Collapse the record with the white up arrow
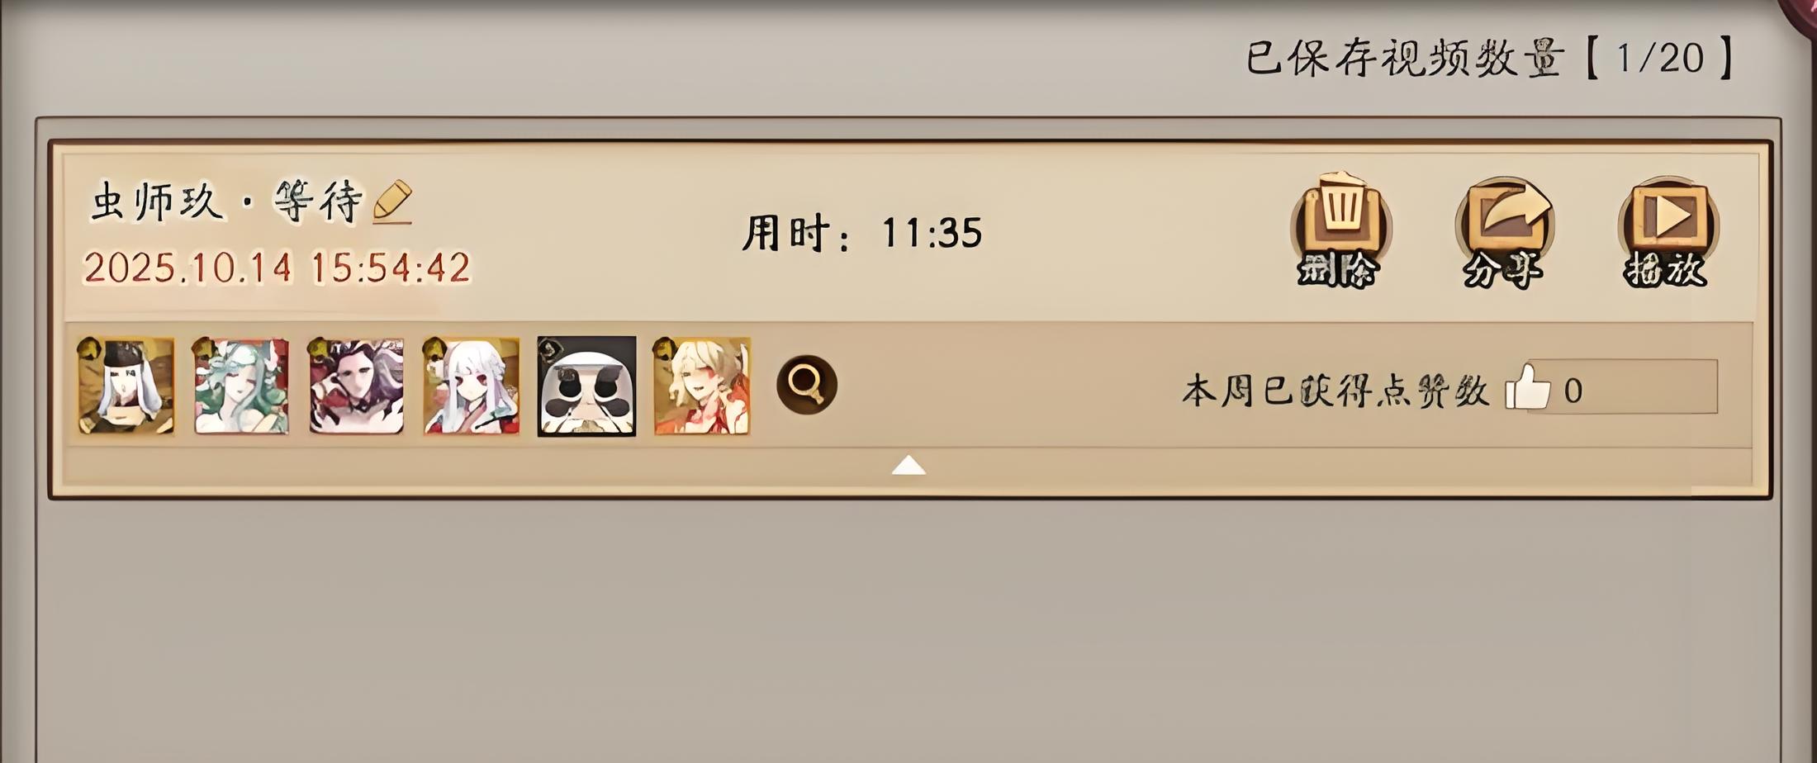 point(908,466)
